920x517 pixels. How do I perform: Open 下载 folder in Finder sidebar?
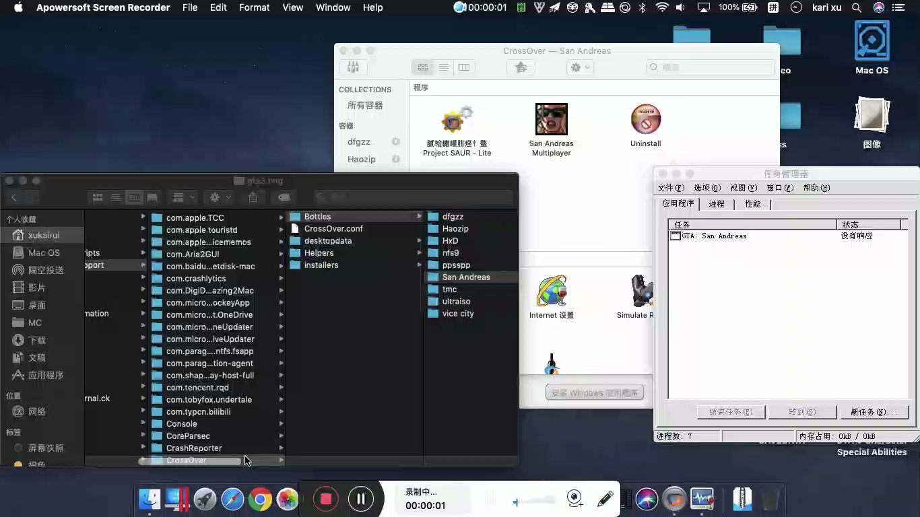(43, 341)
